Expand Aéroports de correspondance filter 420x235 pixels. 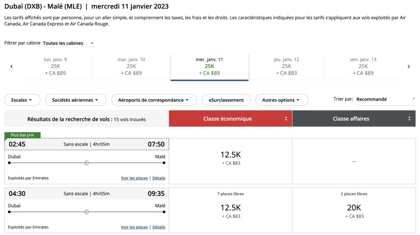click(x=153, y=100)
